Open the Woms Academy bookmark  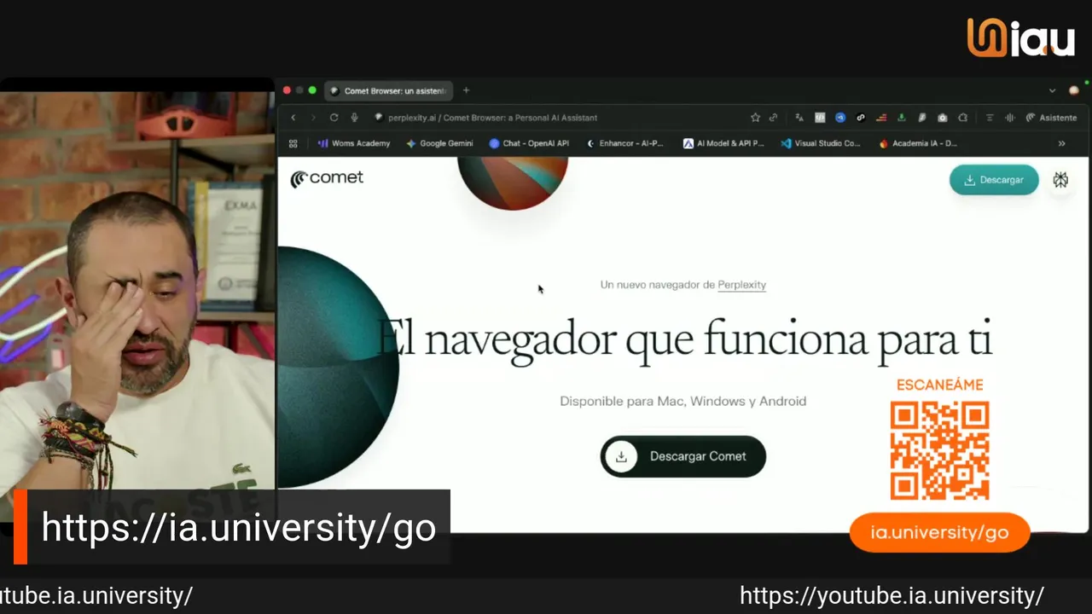click(353, 143)
